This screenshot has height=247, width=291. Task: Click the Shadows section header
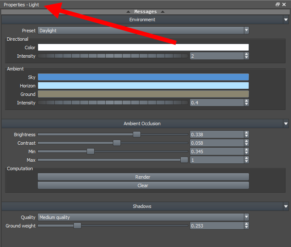143,206
